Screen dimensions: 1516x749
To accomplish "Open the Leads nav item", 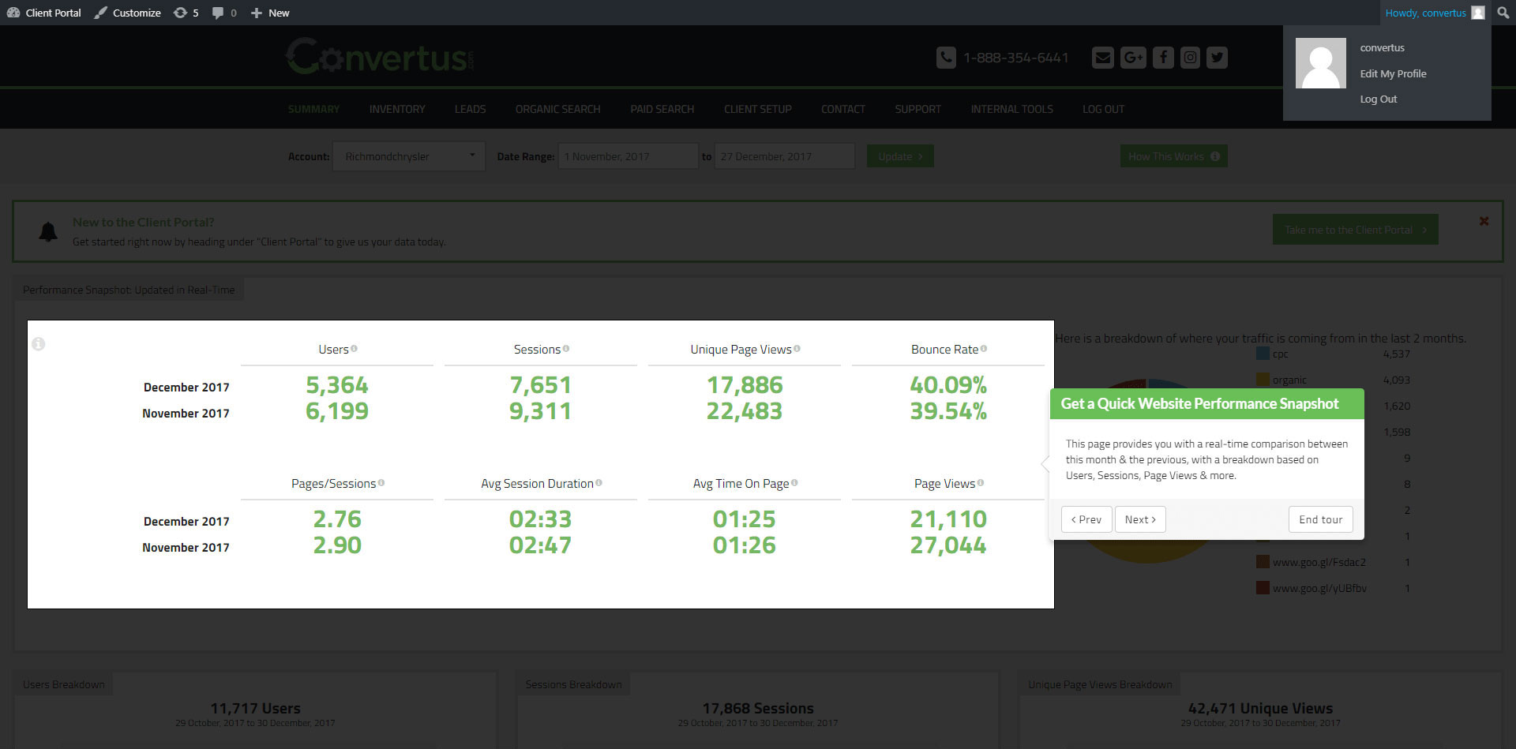I will (470, 109).
